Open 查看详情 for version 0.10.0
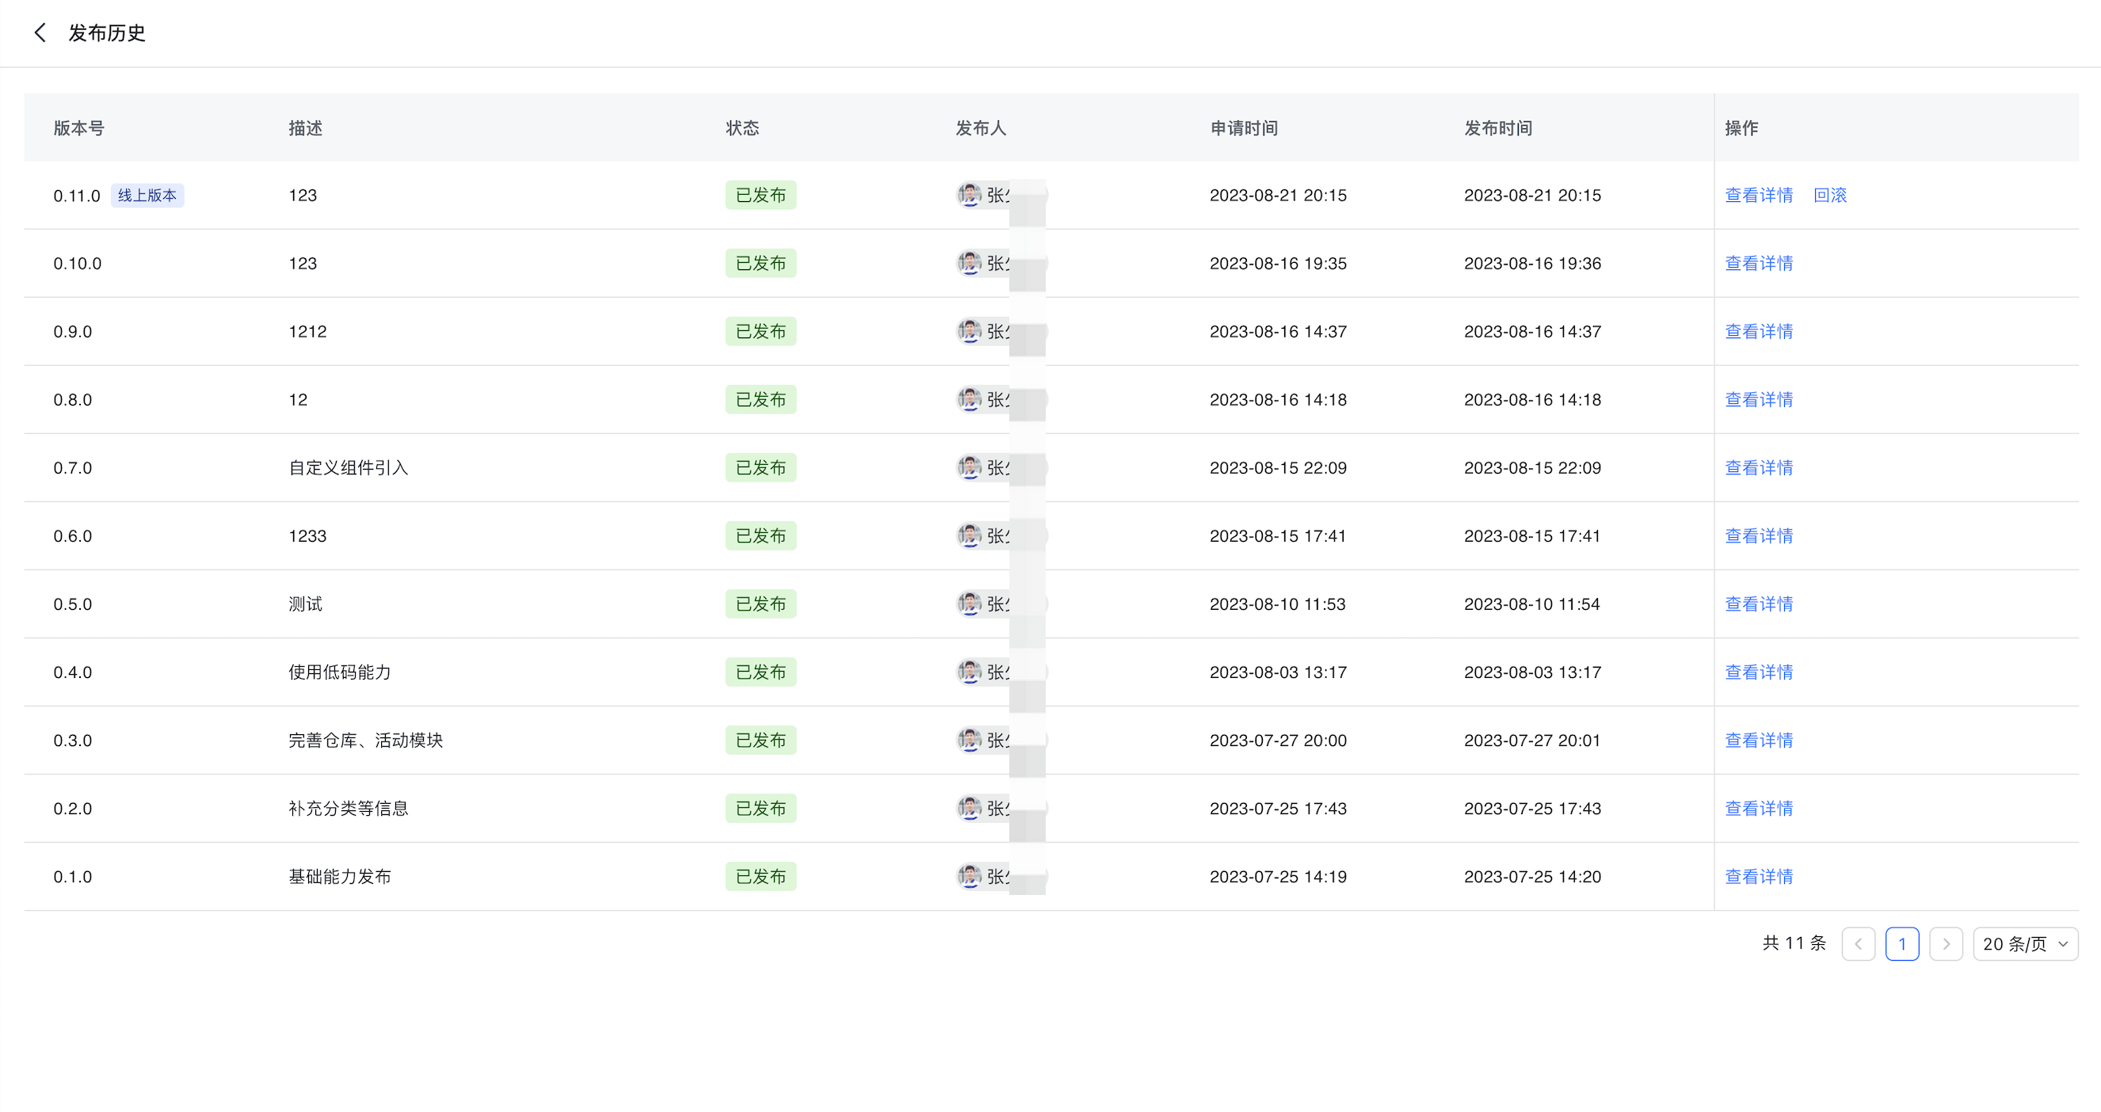This screenshot has width=2101, height=1112. tap(1759, 263)
